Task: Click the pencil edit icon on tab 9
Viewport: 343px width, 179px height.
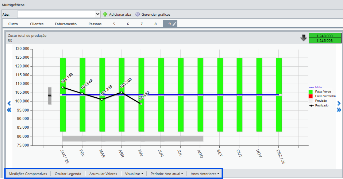Action: (x=174, y=24)
